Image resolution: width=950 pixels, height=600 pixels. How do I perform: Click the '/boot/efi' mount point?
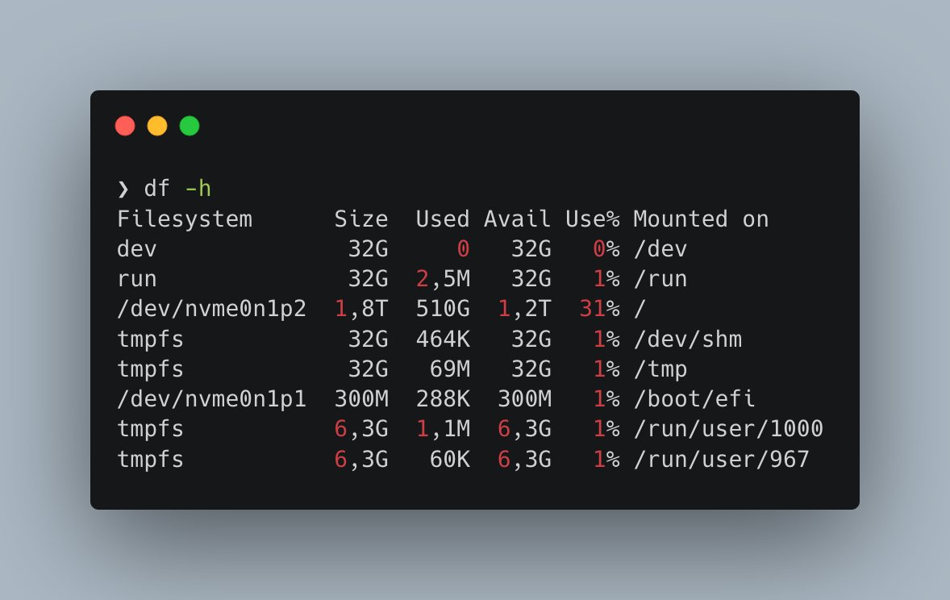coord(694,399)
